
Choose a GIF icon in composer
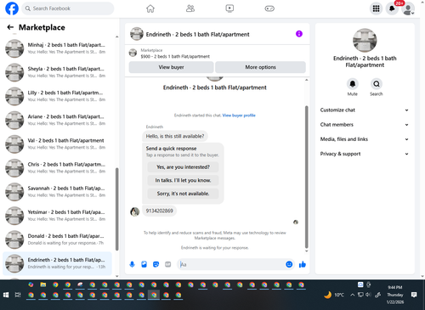(168, 264)
